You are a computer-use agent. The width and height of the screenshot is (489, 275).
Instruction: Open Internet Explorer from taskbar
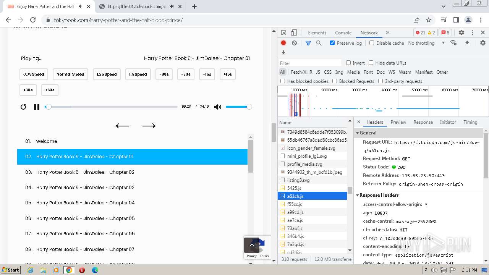click(30, 270)
